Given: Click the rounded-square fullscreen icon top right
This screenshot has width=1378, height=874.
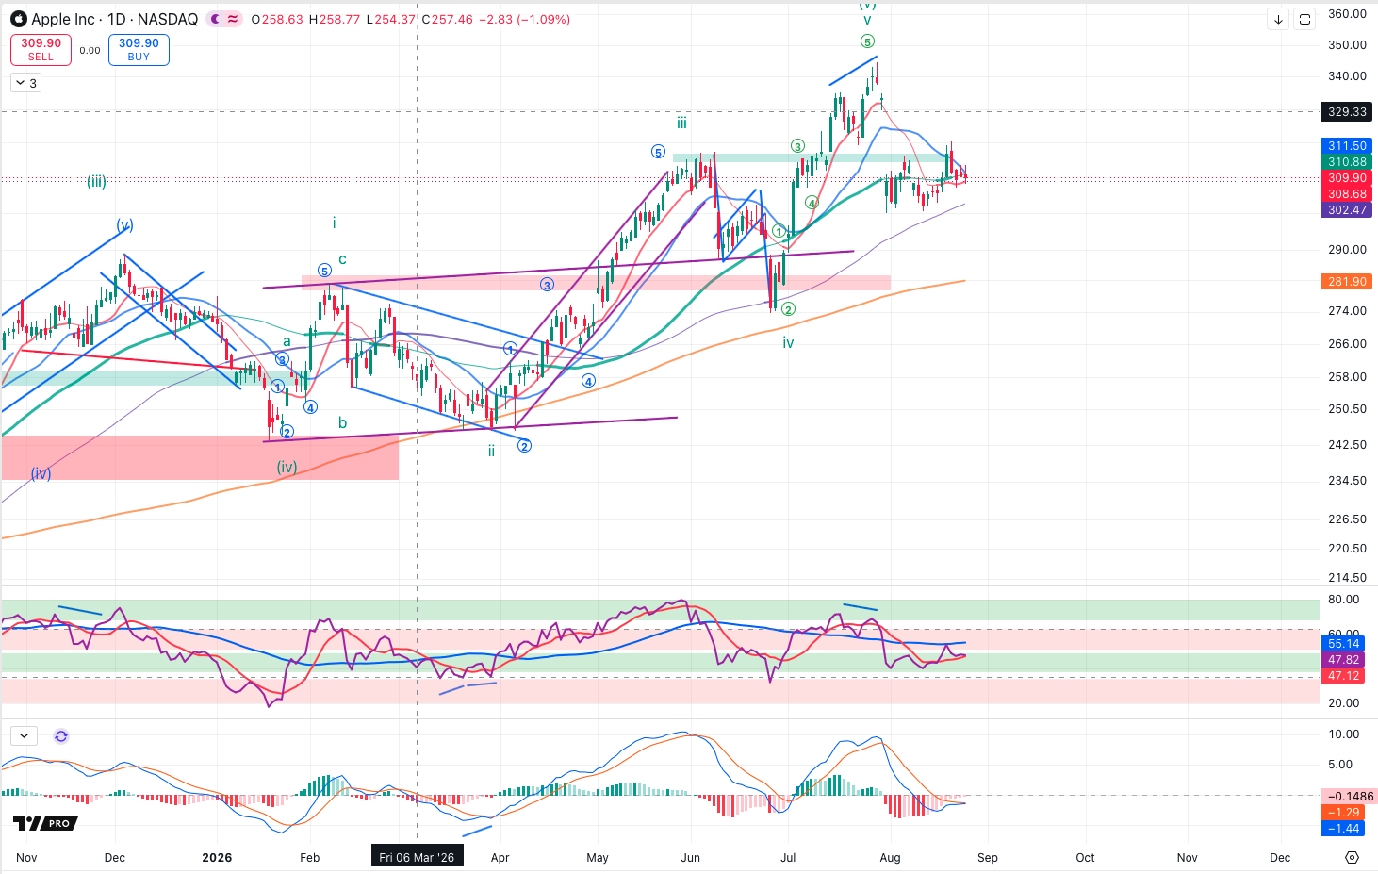Looking at the screenshot, I should [x=1304, y=19].
